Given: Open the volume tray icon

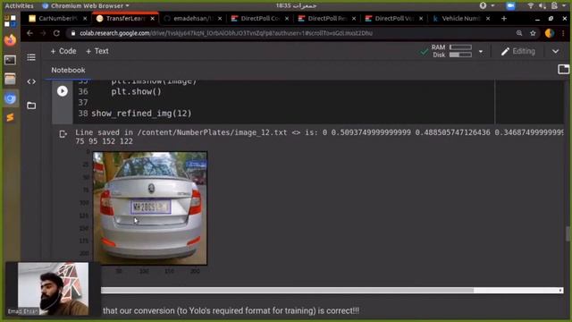Looking at the screenshot, I should point(543,5).
